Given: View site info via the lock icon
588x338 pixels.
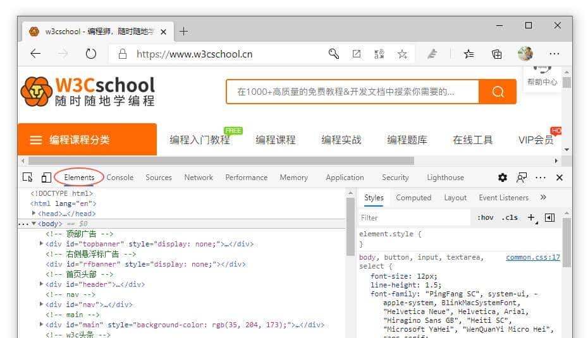Looking at the screenshot, I should [x=123, y=54].
